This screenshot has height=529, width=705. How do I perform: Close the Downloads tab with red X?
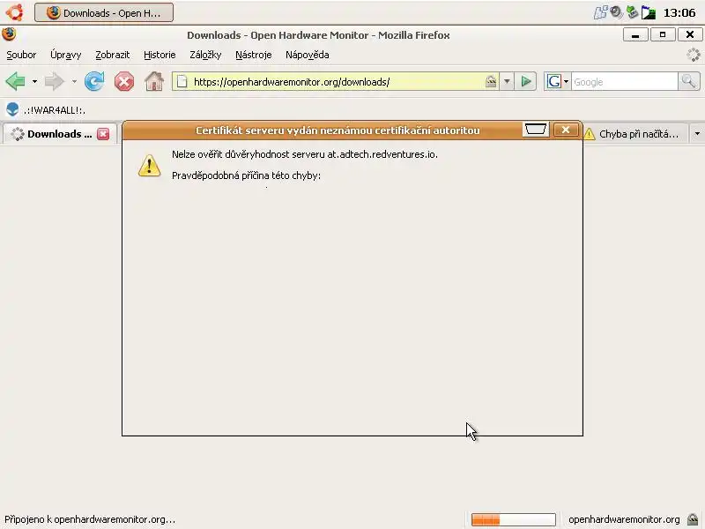pos(103,134)
